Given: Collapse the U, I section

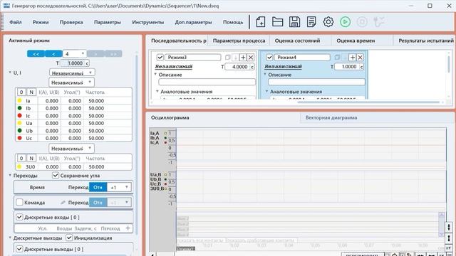Looking at the screenshot, I should coord(10,73).
